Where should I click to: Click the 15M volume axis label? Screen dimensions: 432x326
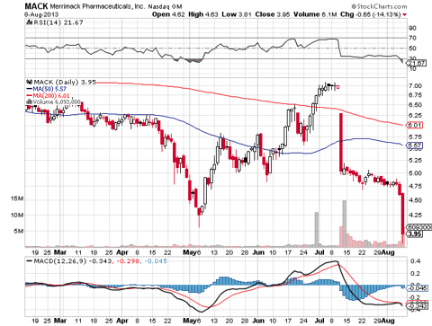[x=16, y=198]
